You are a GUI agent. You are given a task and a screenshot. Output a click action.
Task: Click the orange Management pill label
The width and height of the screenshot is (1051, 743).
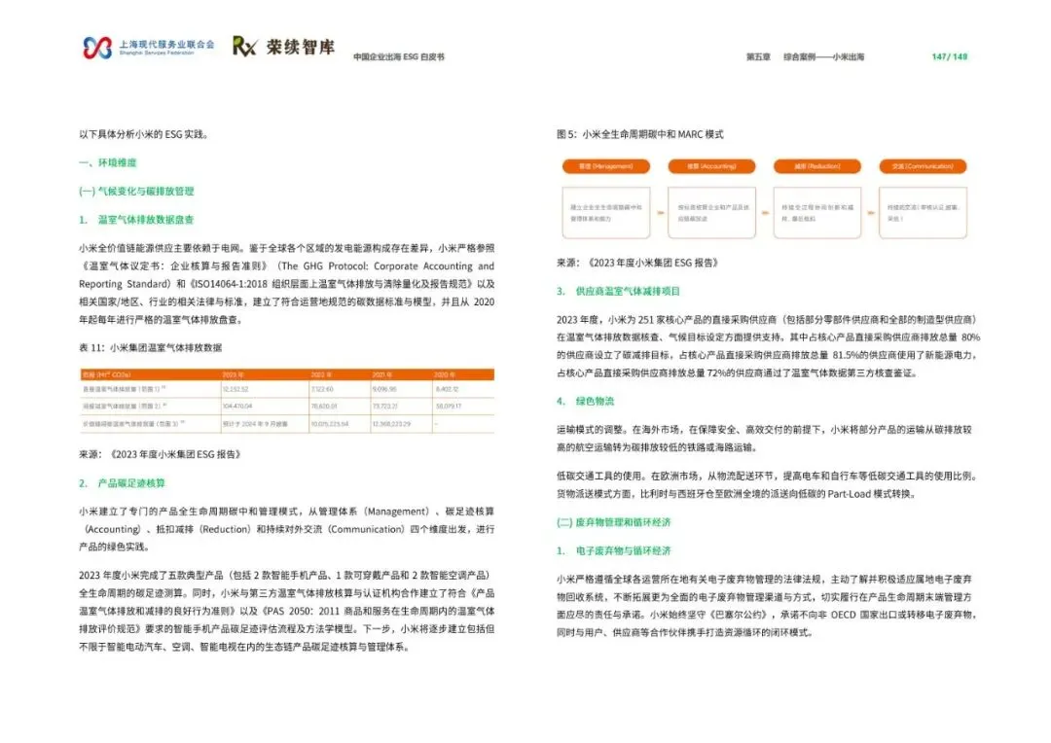coord(606,166)
